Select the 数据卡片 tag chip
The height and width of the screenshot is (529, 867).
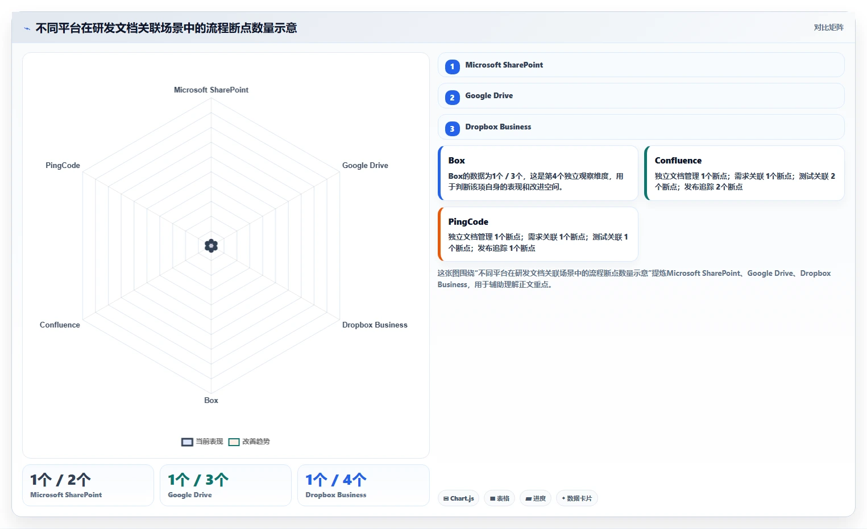click(576, 498)
